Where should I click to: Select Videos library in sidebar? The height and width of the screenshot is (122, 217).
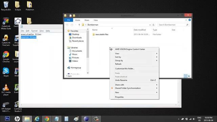pos(74,61)
